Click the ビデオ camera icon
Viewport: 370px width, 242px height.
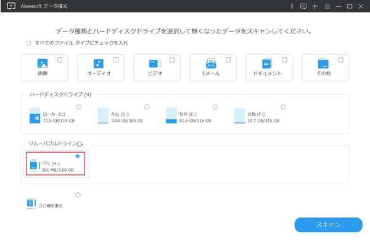[155, 63]
